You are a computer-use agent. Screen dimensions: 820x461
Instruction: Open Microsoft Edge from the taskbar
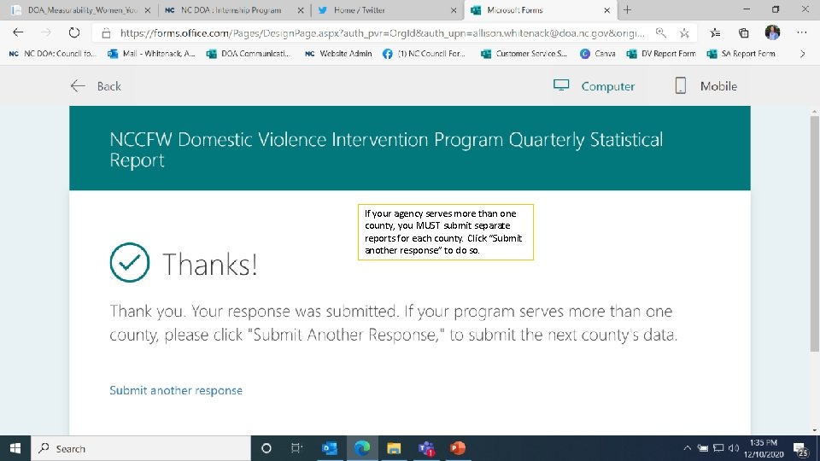point(362,448)
